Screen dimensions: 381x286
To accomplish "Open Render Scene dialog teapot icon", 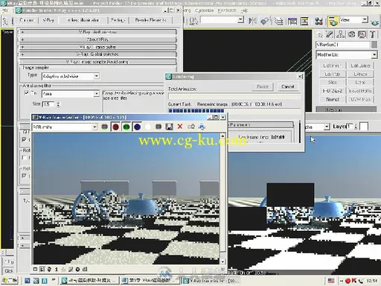I will 333,21.
